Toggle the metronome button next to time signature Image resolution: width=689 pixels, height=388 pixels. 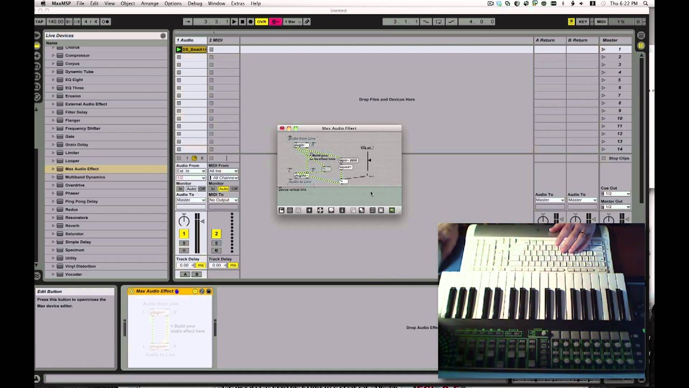[105, 22]
